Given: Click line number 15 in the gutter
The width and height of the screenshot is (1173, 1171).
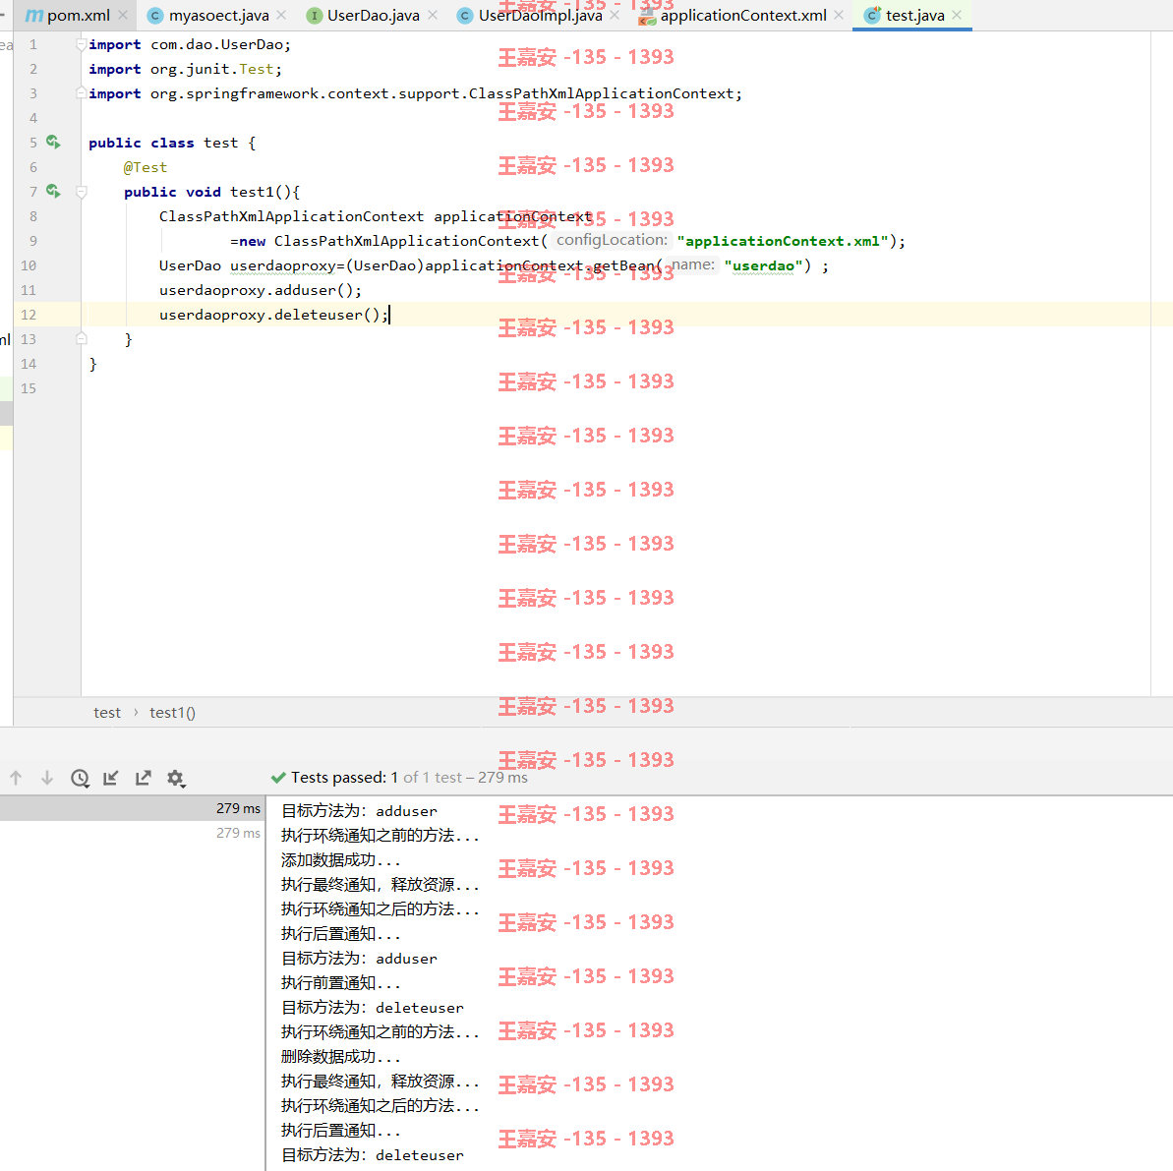Looking at the screenshot, I should (29, 388).
